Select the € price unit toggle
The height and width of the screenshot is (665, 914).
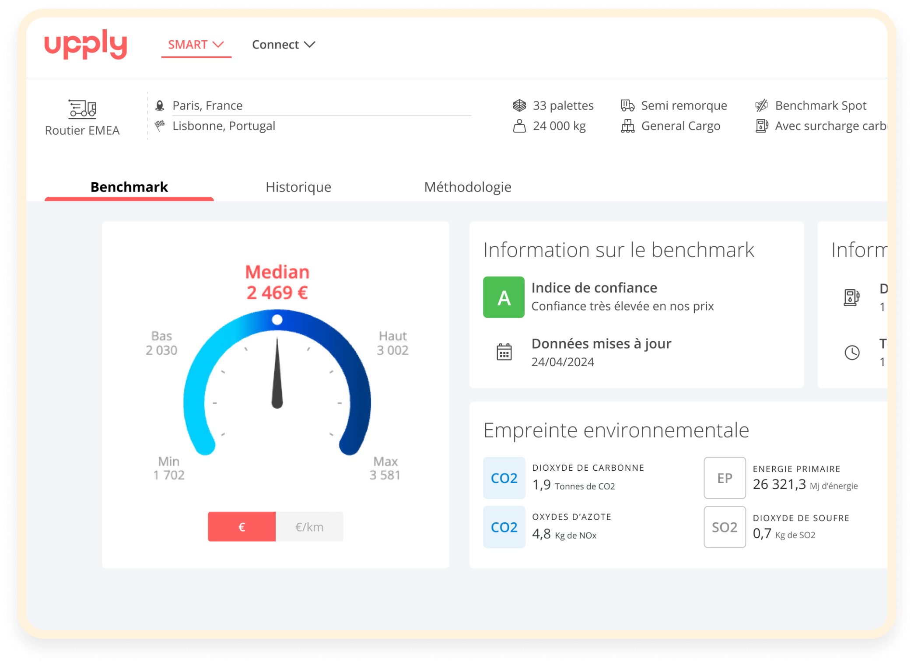[242, 527]
